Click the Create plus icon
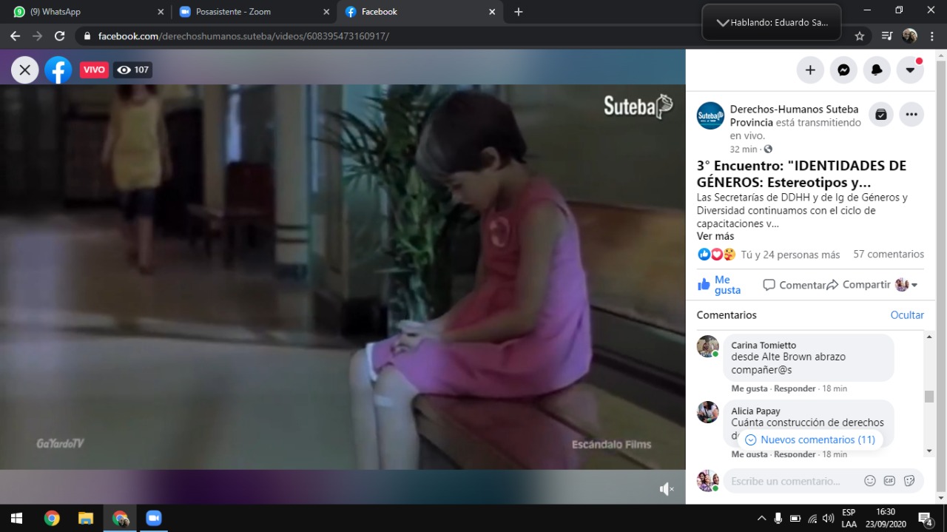947x532 pixels. click(810, 70)
